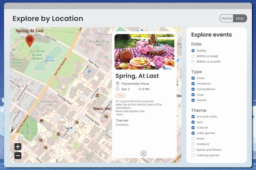Select the Within a month option
The image size is (256, 170).
(x=193, y=62)
